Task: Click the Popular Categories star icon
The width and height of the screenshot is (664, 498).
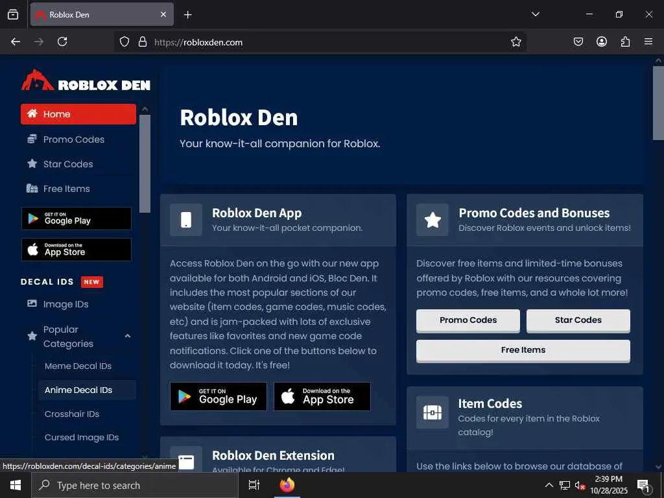Action: coord(32,337)
